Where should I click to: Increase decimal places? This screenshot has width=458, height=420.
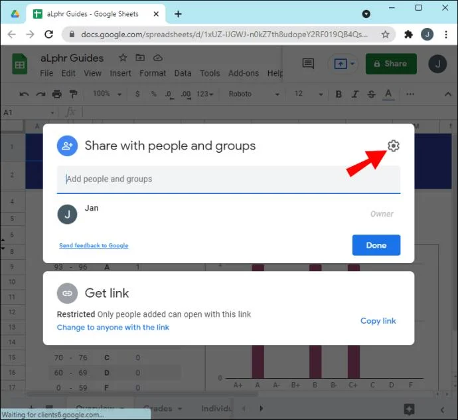pos(186,94)
